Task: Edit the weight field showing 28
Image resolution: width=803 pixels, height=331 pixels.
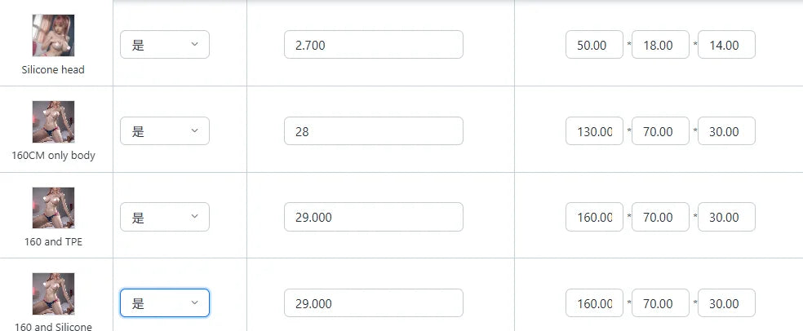Action: (x=373, y=131)
